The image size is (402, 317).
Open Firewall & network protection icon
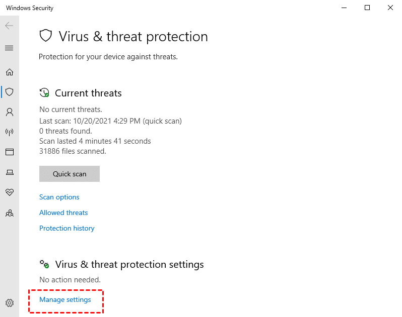9,132
